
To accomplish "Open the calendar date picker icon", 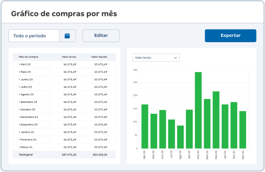I will 67,36.
